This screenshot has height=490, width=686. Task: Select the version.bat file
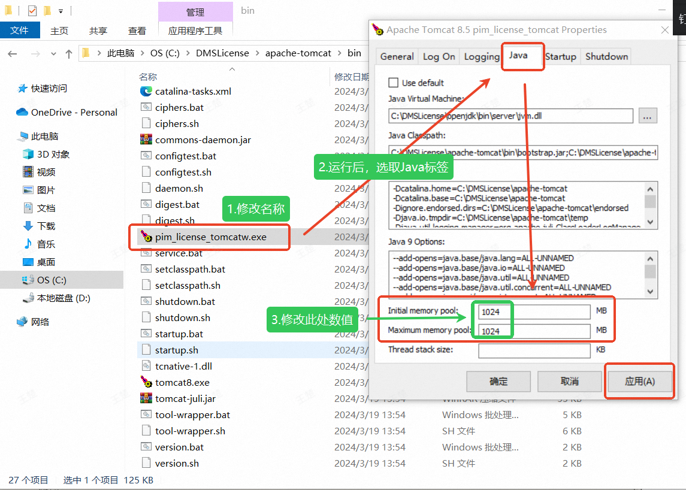coord(179,447)
